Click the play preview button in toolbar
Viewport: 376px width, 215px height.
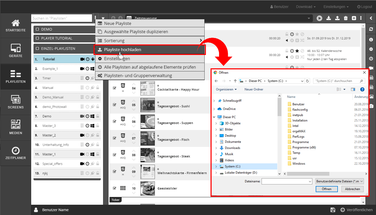point(319,18)
